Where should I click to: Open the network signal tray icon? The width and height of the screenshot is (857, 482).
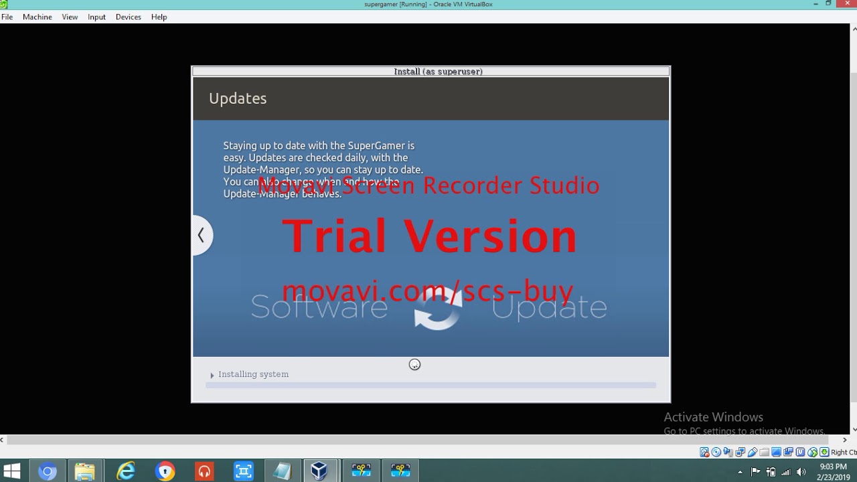tap(786, 472)
